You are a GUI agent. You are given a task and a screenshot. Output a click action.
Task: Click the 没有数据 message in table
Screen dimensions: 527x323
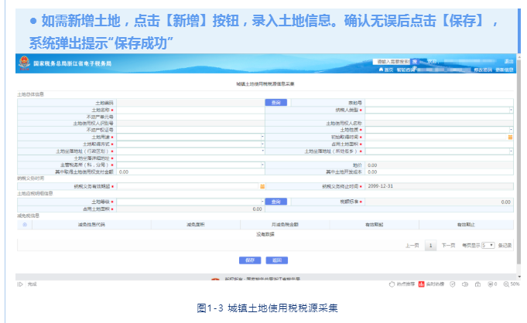[265, 234]
